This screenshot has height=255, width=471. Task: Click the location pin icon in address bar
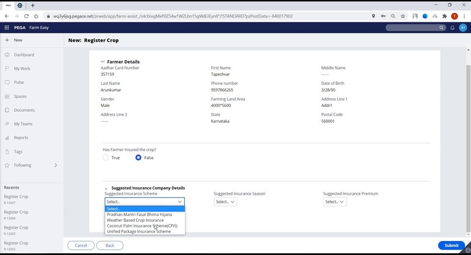(x=373, y=16)
